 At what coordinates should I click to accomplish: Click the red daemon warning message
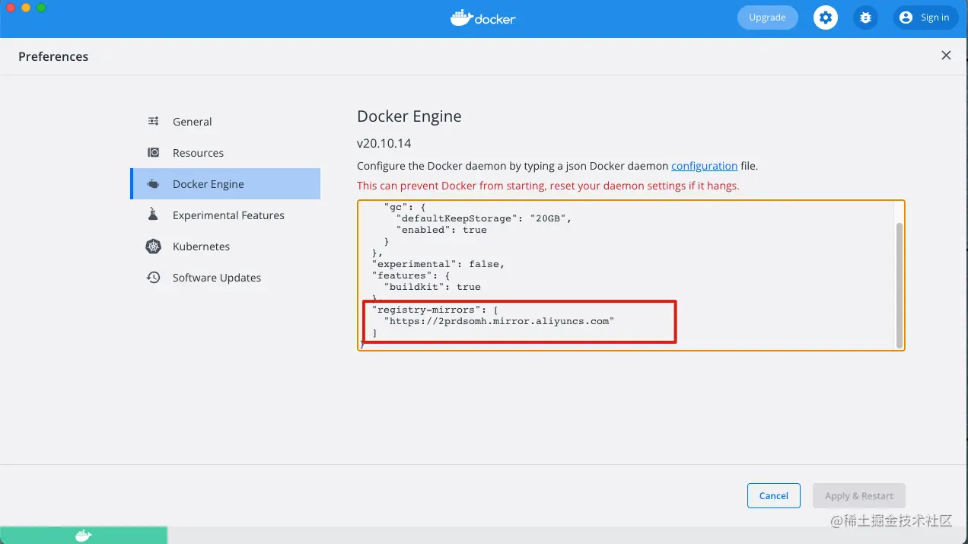click(x=548, y=186)
